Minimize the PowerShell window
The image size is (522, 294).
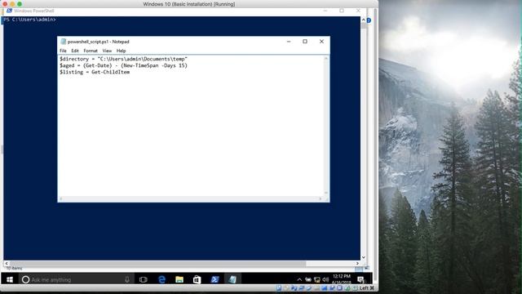point(325,11)
